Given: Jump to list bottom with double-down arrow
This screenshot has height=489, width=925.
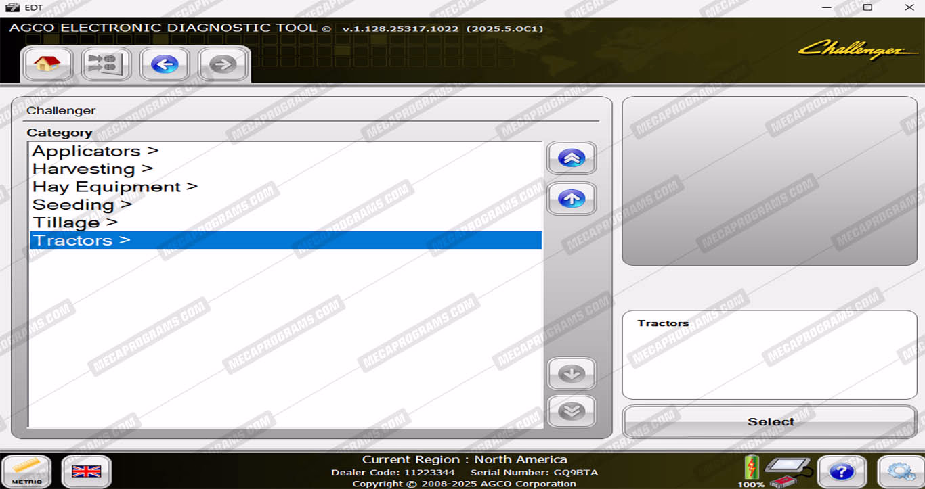Looking at the screenshot, I should 572,411.
